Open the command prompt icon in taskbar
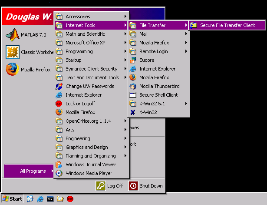 click(50, 199)
